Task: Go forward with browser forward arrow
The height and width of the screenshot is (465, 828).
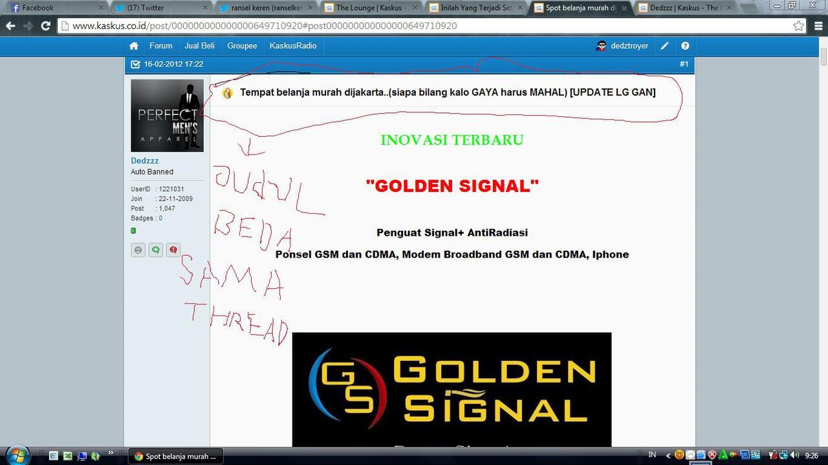Action: tap(28, 26)
